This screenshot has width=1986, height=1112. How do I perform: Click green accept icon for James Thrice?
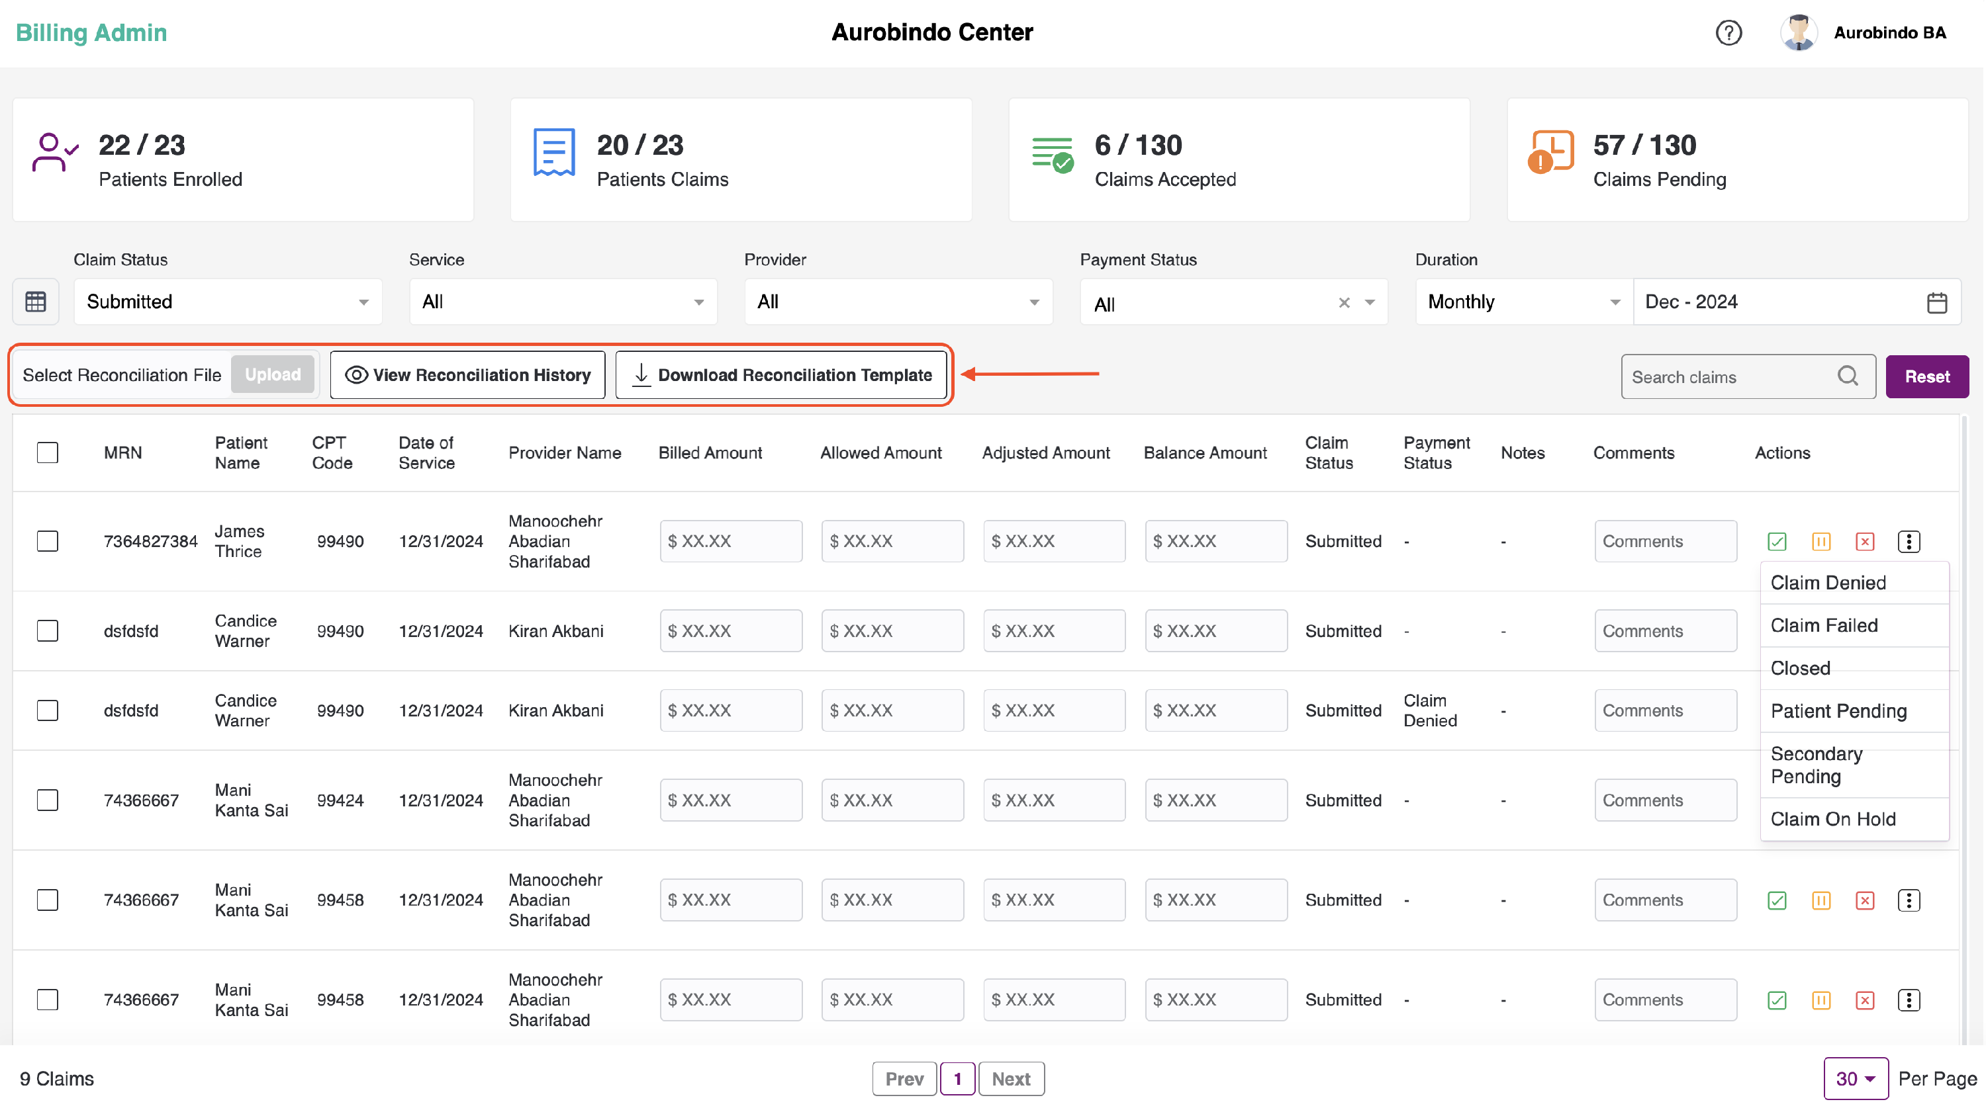pyautogui.click(x=1778, y=542)
